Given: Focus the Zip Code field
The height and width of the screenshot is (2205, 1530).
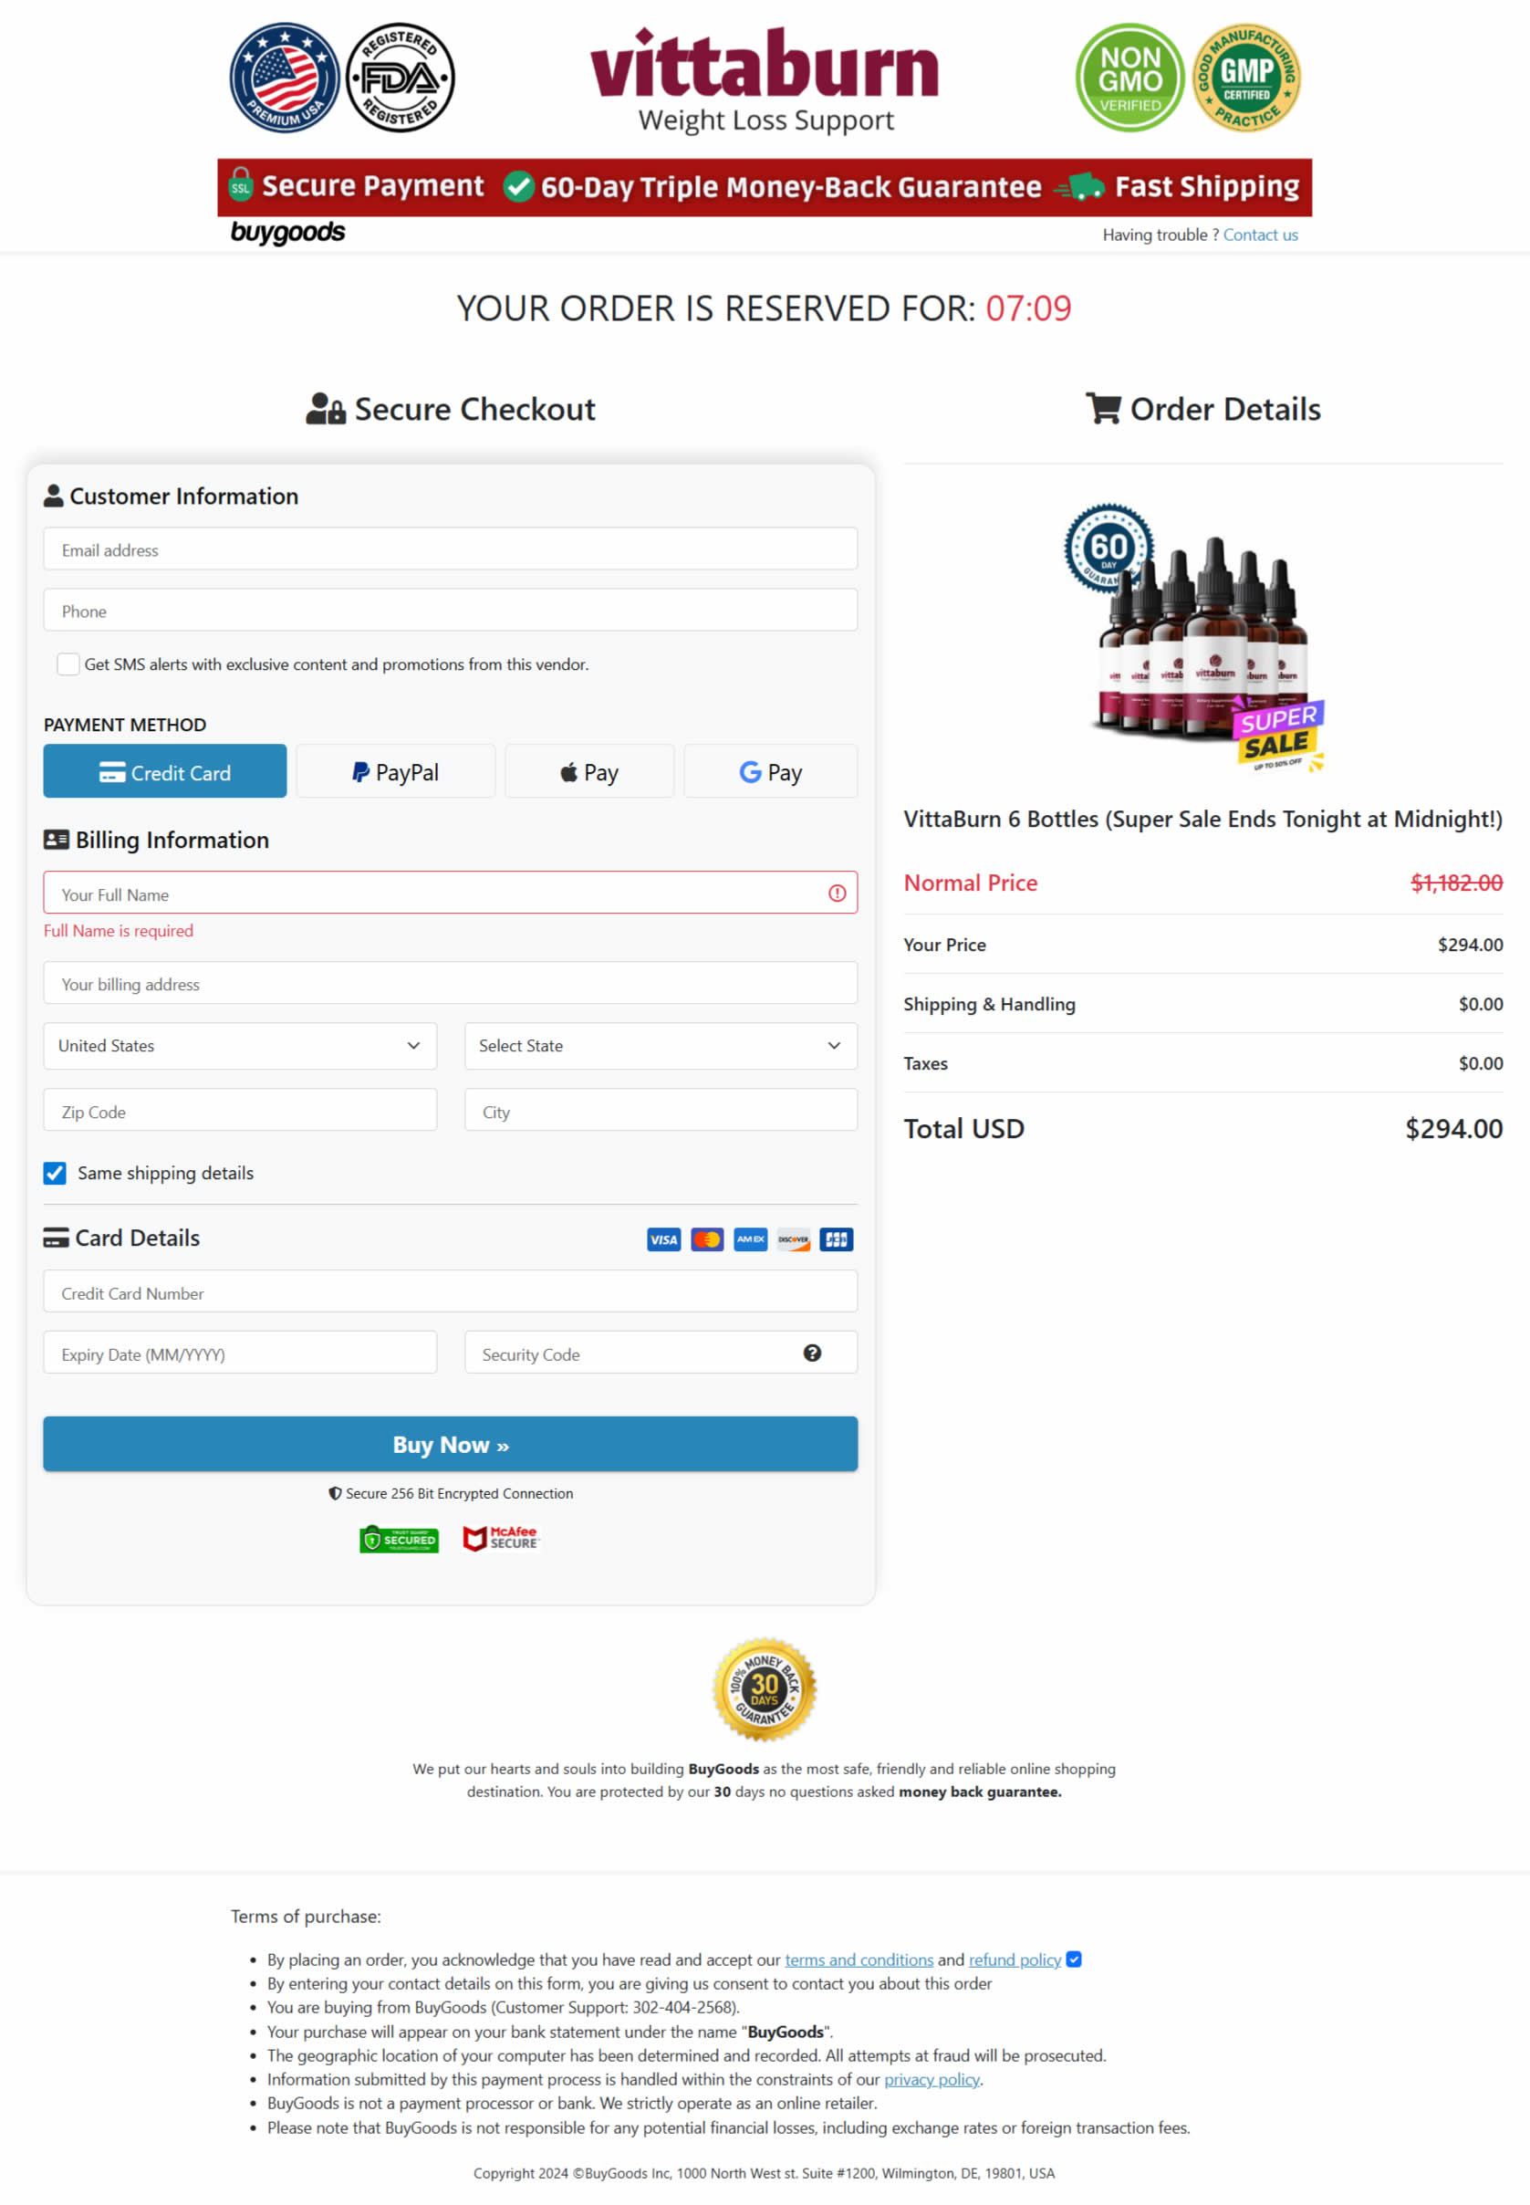Looking at the screenshot, I should point(240,1111).
